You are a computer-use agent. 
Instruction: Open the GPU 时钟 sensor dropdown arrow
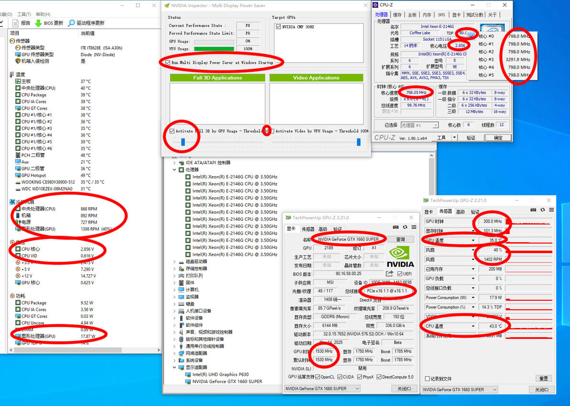pyautogui.click(x=473, y=221)
